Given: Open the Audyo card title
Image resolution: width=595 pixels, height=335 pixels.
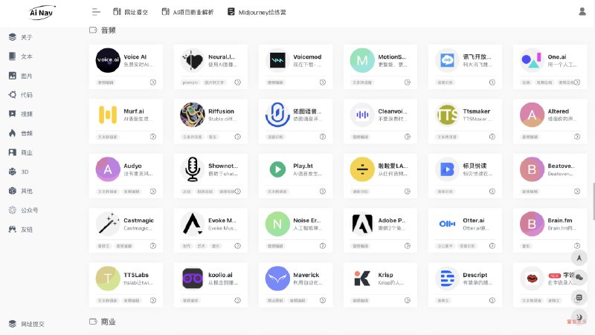Looking at the screenshot, I should 133,166.
